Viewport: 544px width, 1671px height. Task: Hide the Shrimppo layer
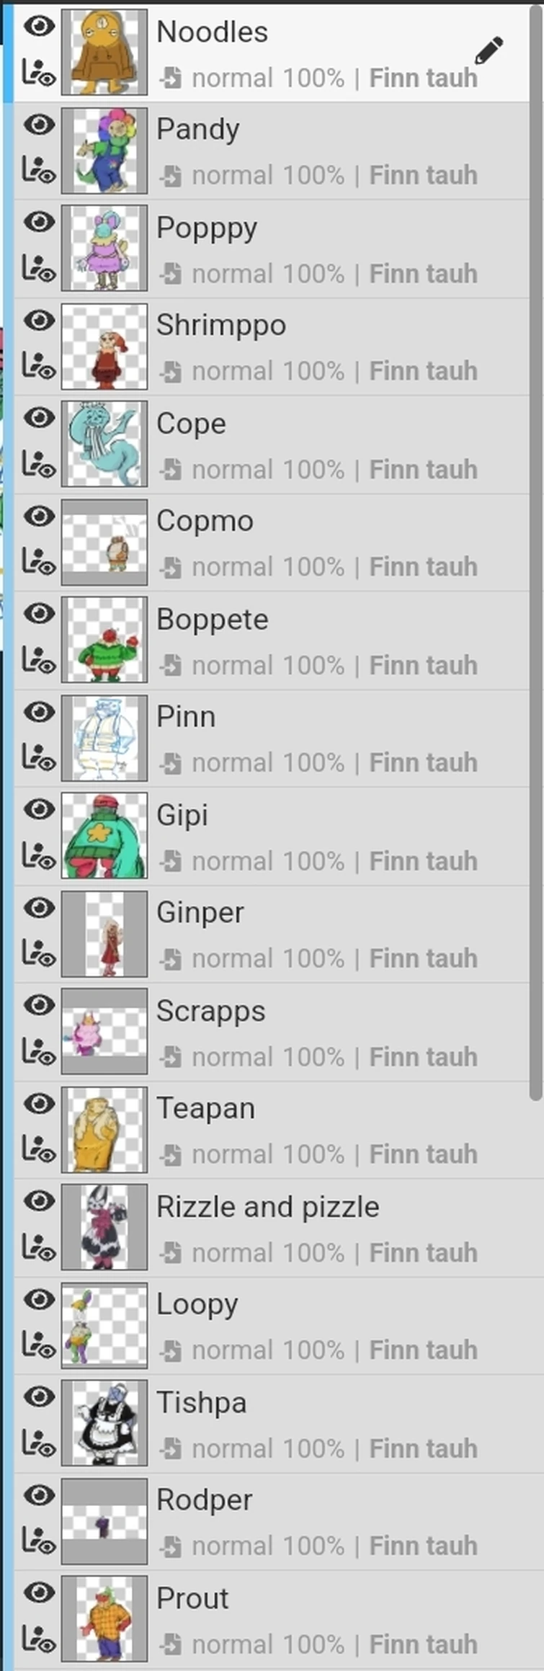(x=39, y=320)
